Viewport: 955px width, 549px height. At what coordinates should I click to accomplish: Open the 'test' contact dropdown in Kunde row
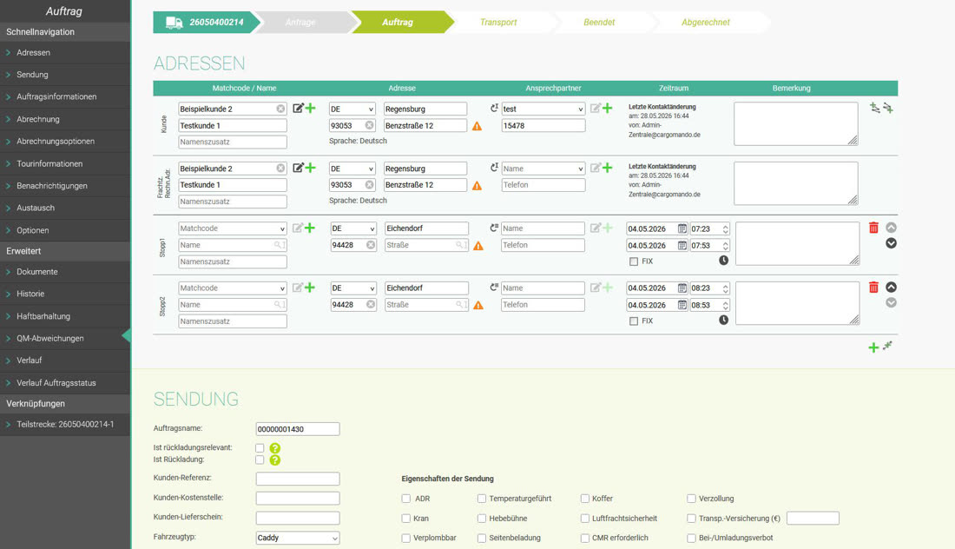pyautogui.click(x=543, y=109)
